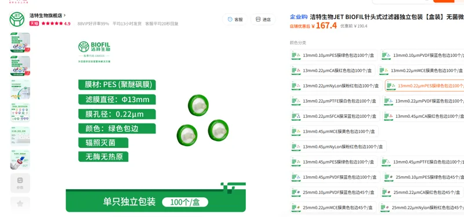464x217 pixels.
Task: Choose option 13mm0.22μmMCE膜黄色包边100个/盒
Action: click(421, 70)
